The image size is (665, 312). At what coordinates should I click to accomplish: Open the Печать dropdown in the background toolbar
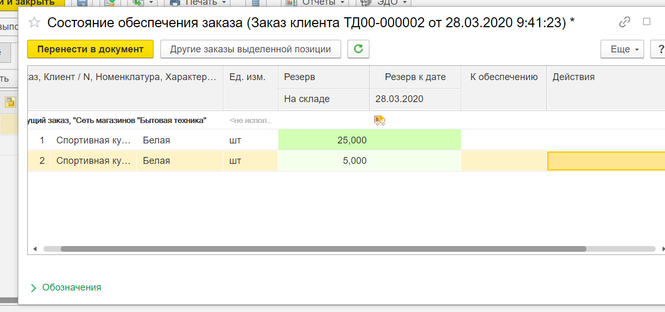coord(199,3)
